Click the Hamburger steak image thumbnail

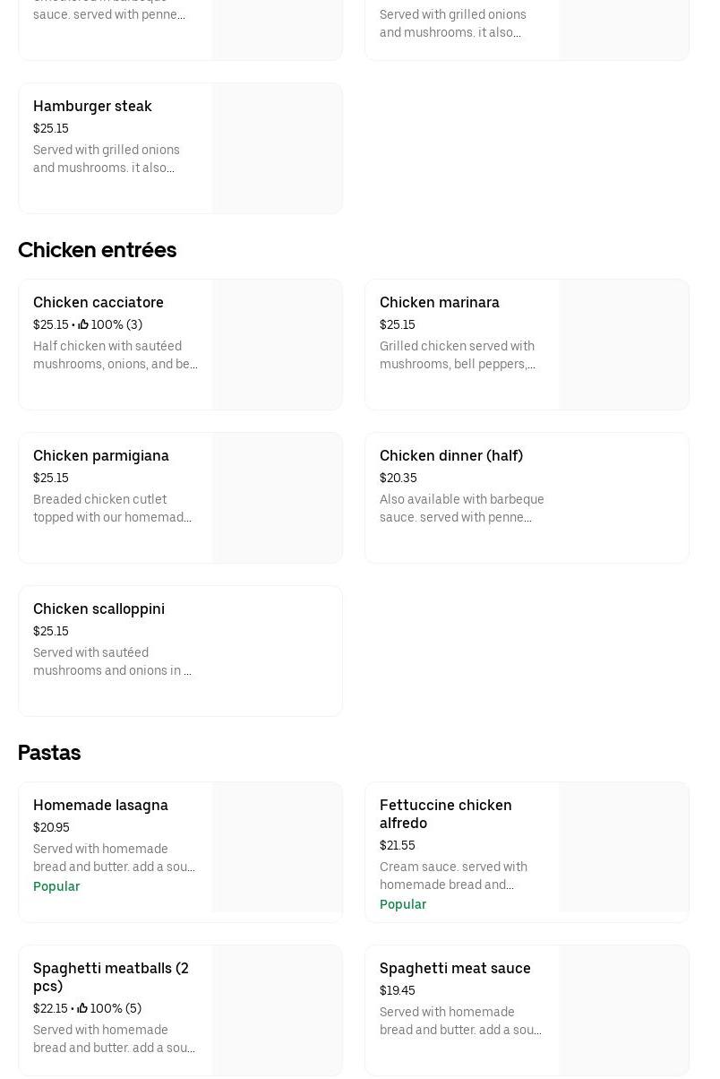(x=277, y=149)
